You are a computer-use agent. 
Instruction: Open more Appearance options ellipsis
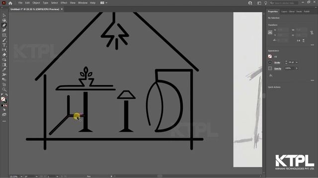[x=313, y=80]
